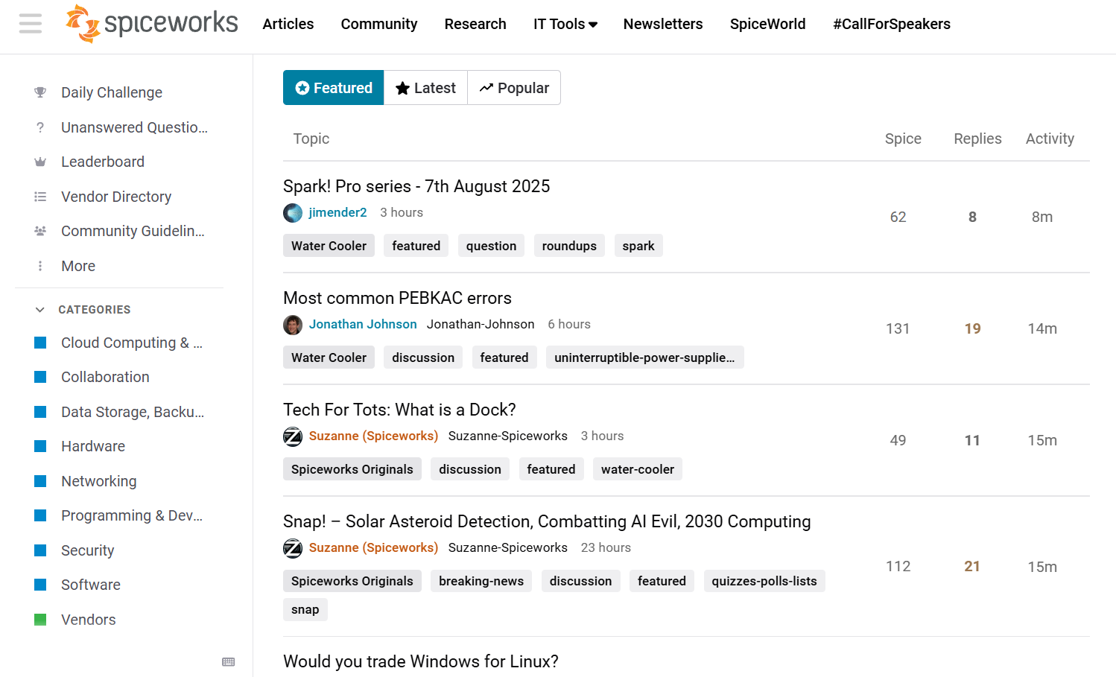Open the hamburger sidebar menu

pos(31,24)
